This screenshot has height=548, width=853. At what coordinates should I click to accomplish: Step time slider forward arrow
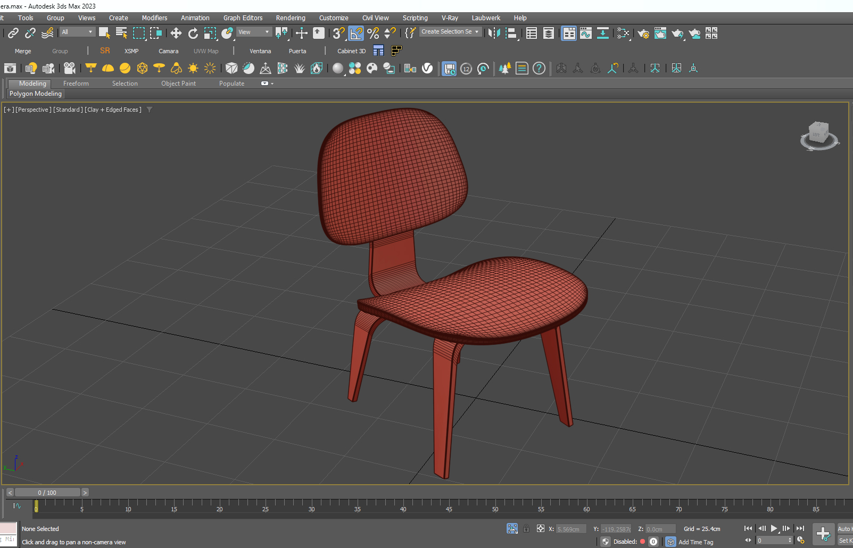point(85,493)
